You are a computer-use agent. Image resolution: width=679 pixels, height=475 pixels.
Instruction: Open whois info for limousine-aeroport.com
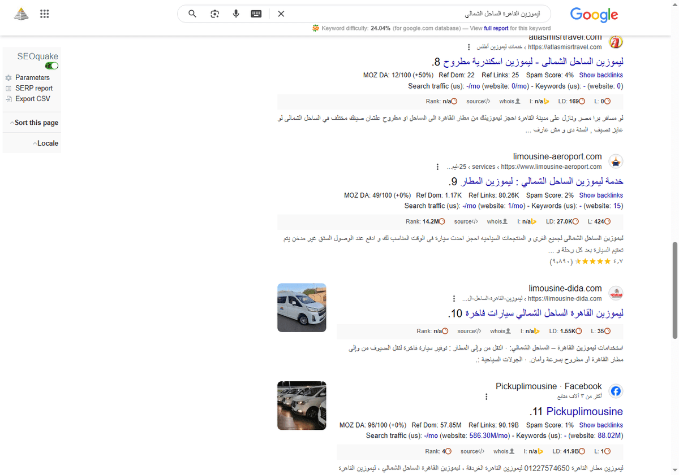[496, 221]
